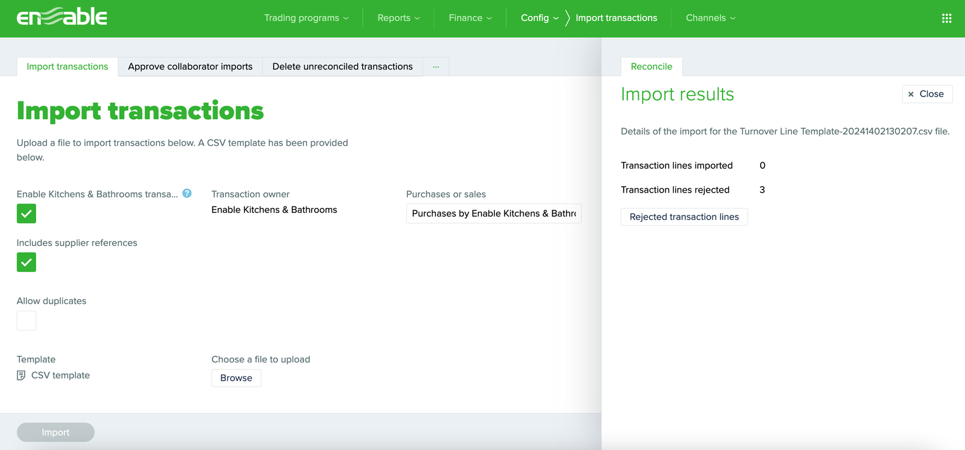Open the Channels menu
This screenshot has height=450, width=965.
tap(711, 18)
